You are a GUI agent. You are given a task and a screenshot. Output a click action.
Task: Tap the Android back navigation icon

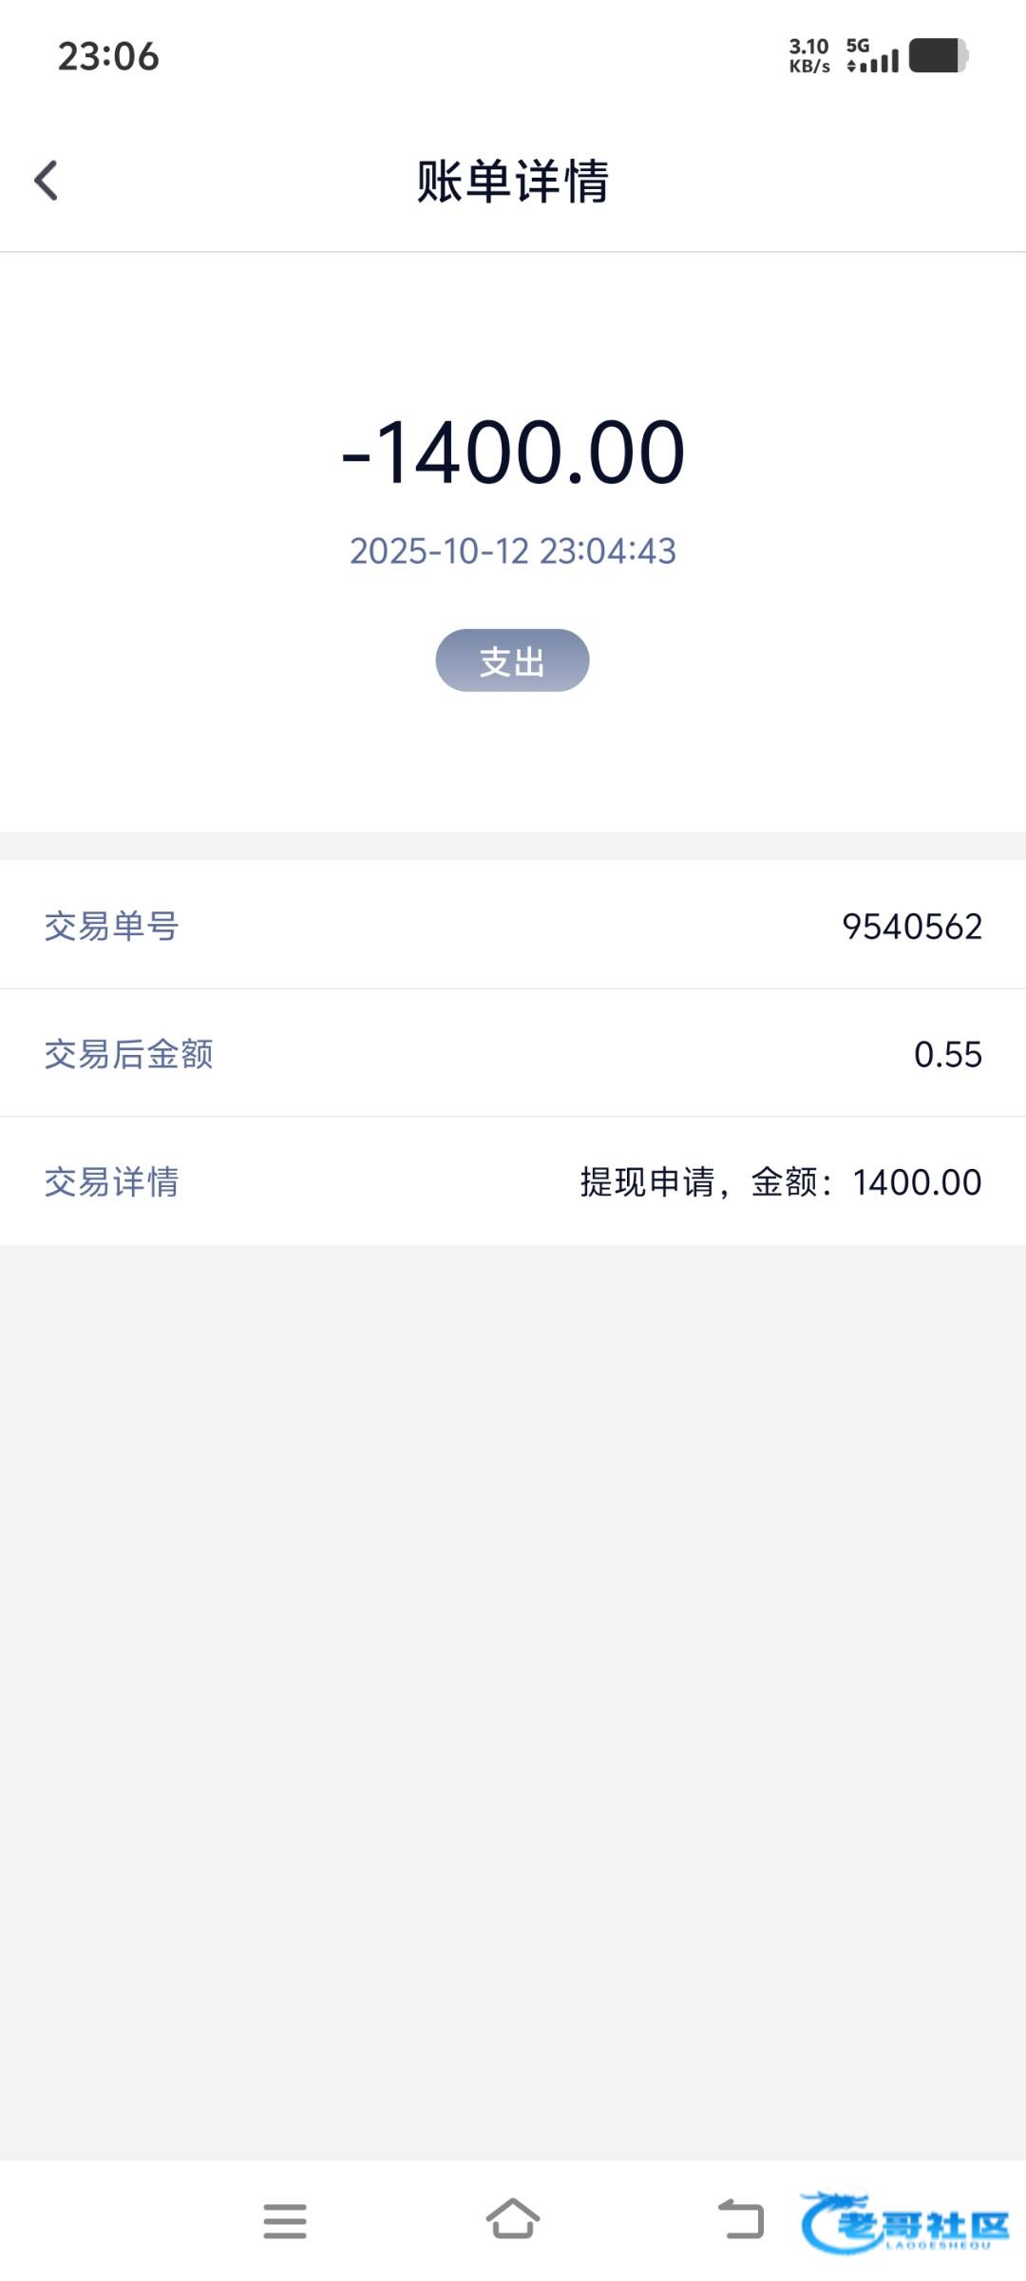[741, 2221]
